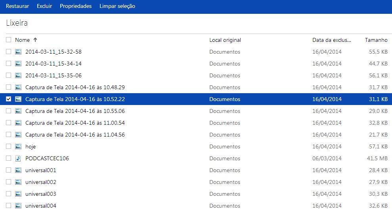Viewport: 392px width, 212px height.
Task: Click Excluir to delete the selection
Action: point(44,6)
